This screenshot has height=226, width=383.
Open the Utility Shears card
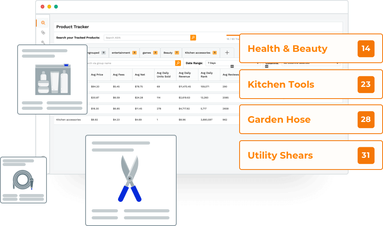coord(311,155)
